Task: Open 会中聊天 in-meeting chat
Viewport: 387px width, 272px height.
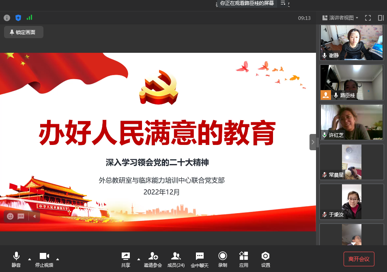Action: [199, 259]
